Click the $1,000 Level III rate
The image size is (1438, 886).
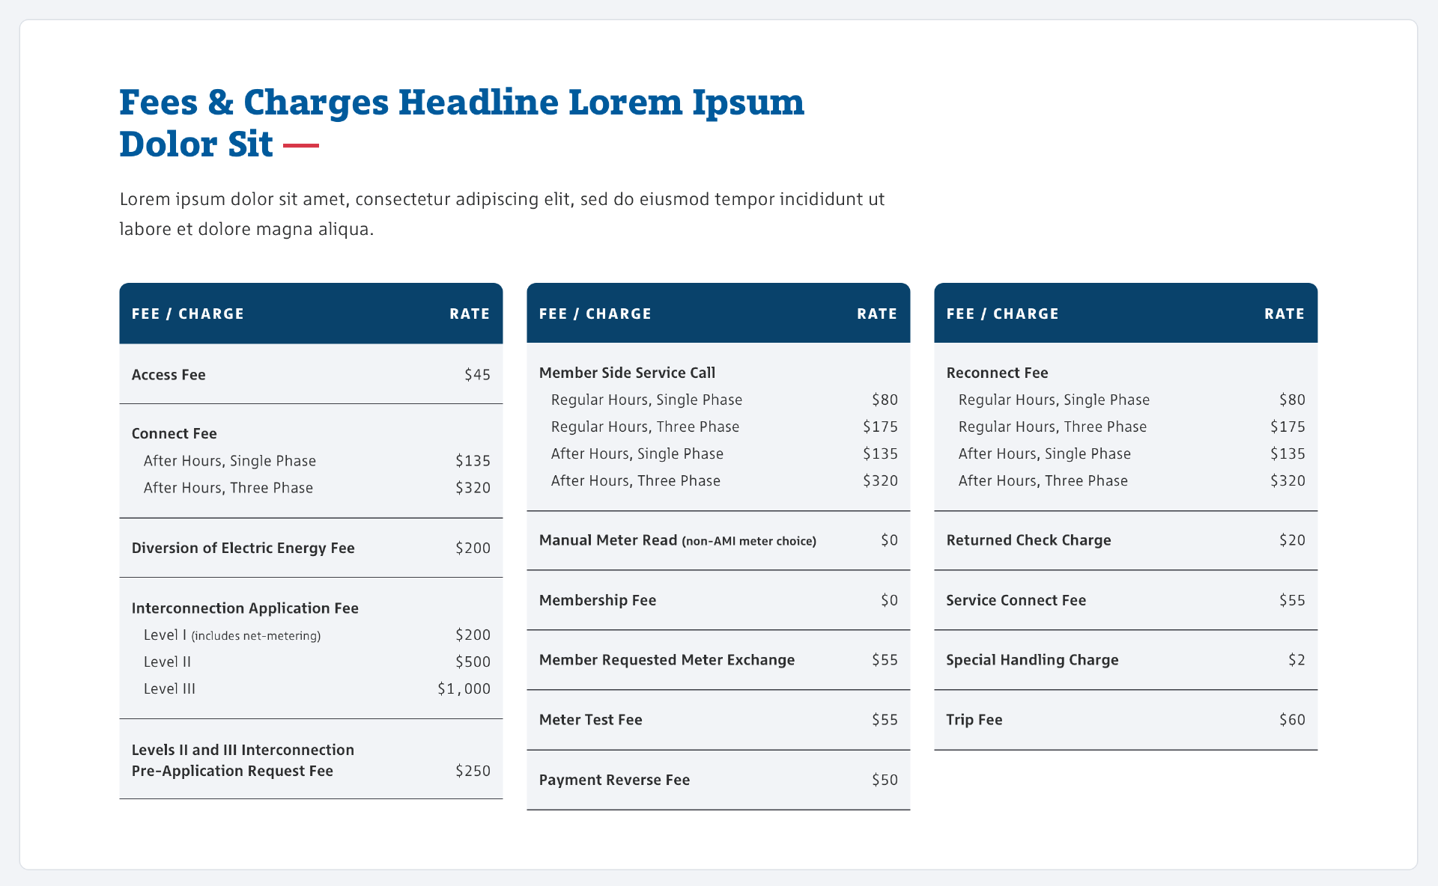point(464,688)
